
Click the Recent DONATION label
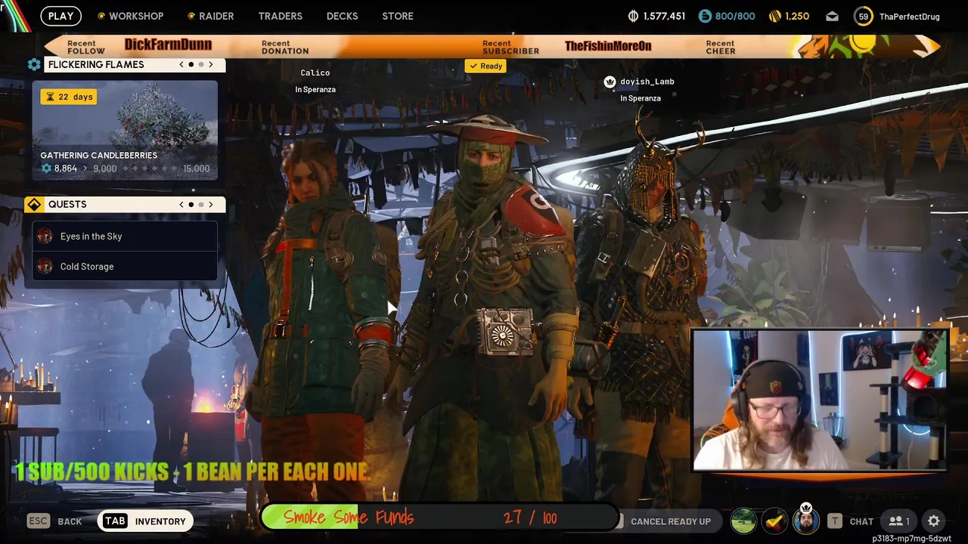coord(285,47)
